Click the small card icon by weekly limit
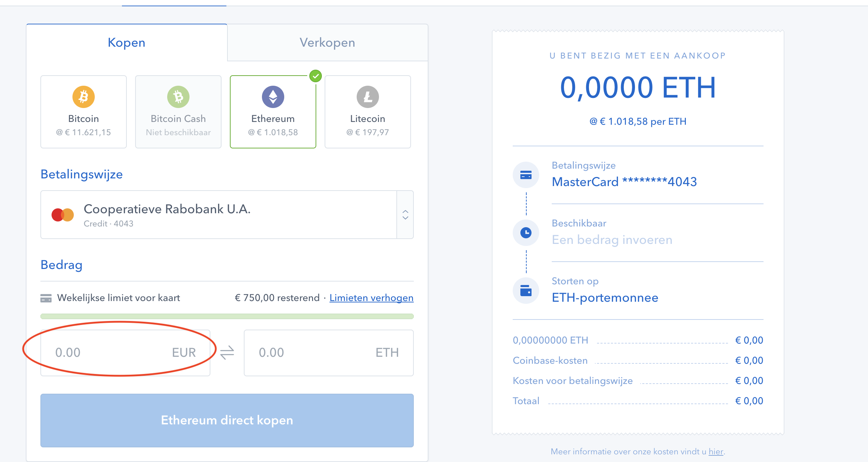This screenshot has height=462, width=868. (46, 298)
